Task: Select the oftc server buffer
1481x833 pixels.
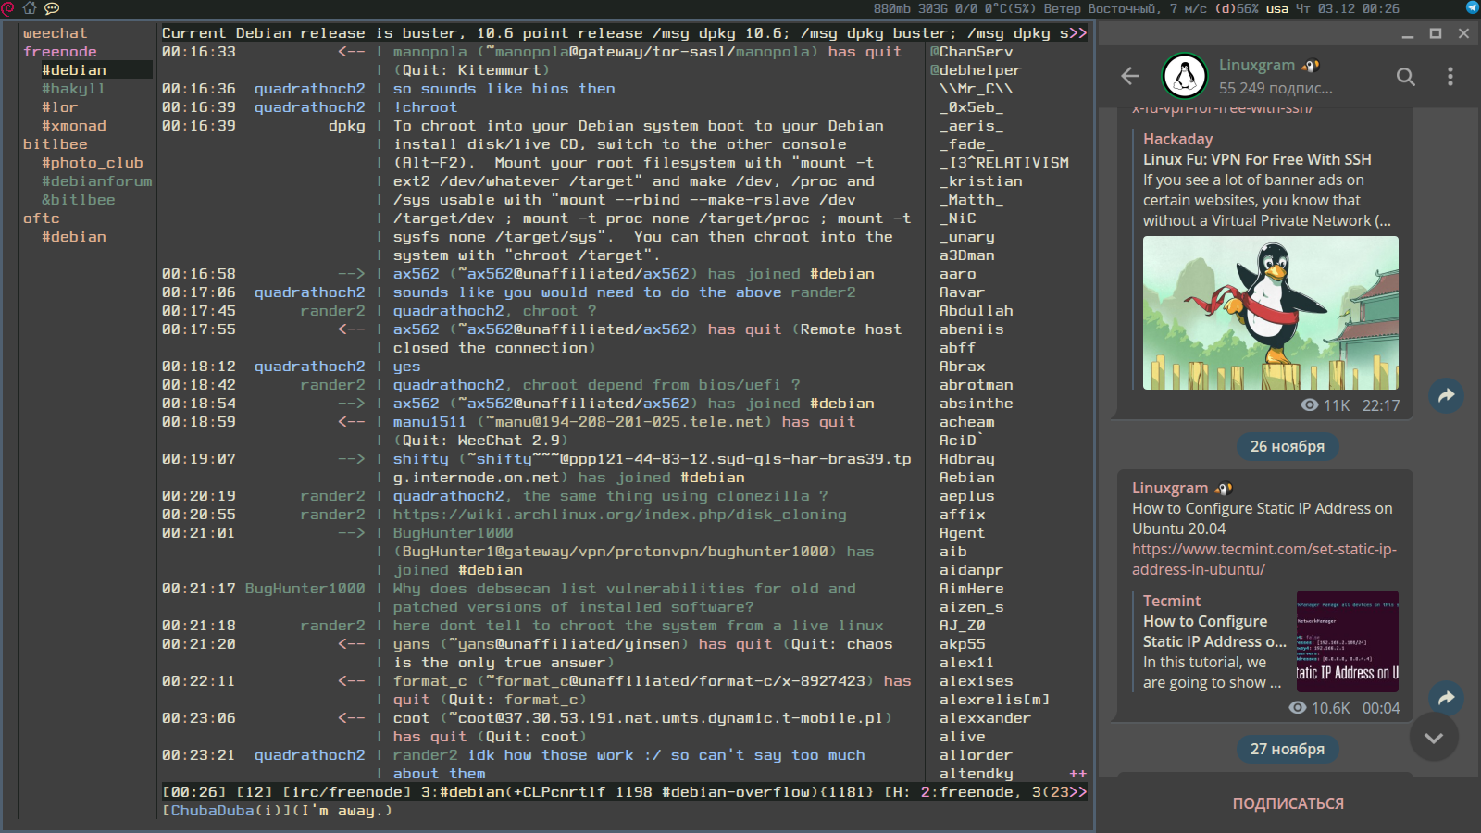Action: coord(41,218)
